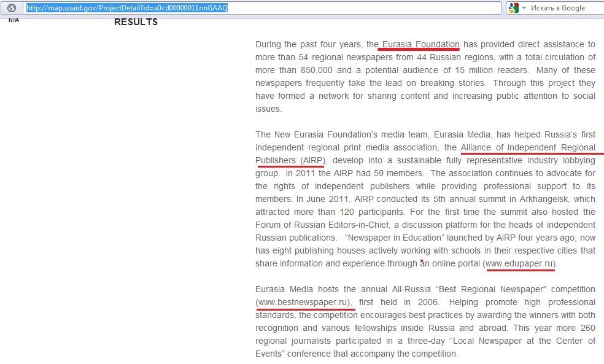
Task: Click 'Forum of Russian Editors-in-Chief' text
Action: tap(322, 225)
